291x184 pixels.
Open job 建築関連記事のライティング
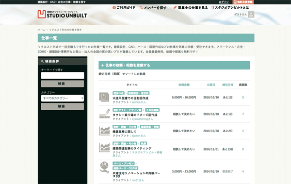(x=132, y=148)
